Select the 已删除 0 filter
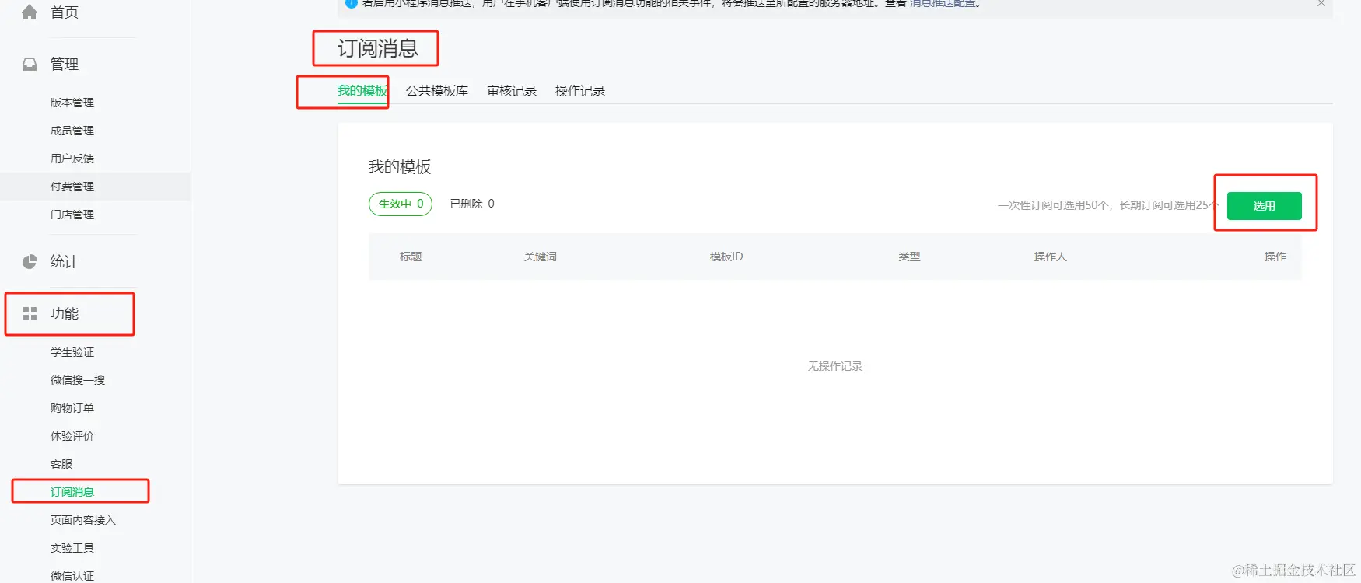The width and height of the screenshot is (1361, 583). click(x=472, y=204)
